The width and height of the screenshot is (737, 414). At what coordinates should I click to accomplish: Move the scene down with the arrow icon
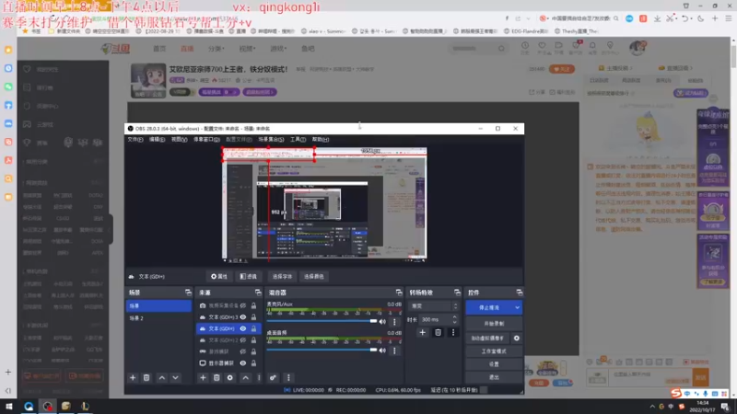pyautogui.click(x=175, y=378)
